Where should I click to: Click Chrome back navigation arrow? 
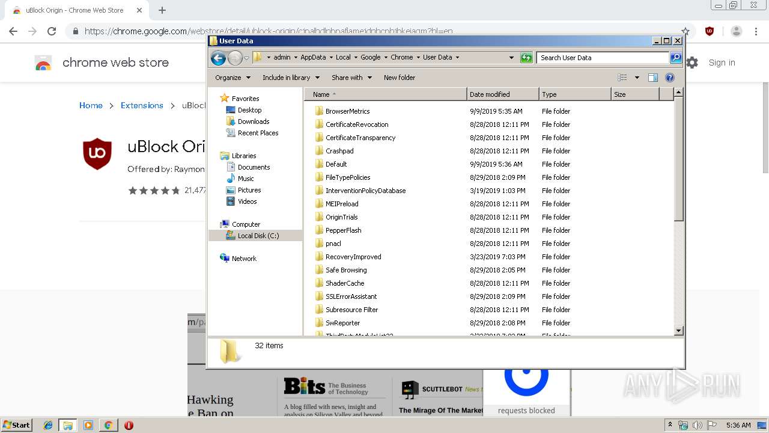tap(13, 31)
